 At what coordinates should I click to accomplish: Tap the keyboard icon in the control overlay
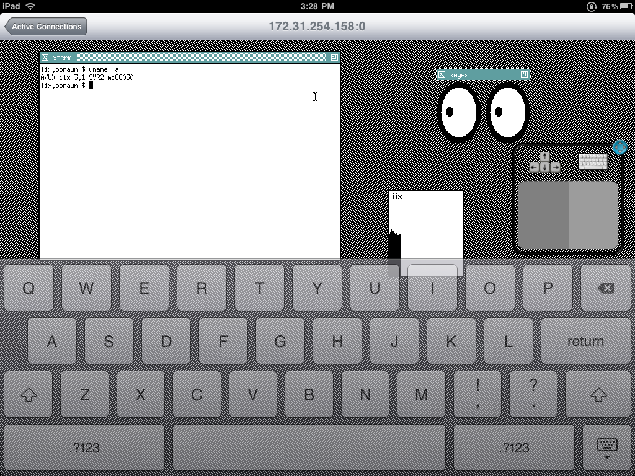[x=593, y=161]
